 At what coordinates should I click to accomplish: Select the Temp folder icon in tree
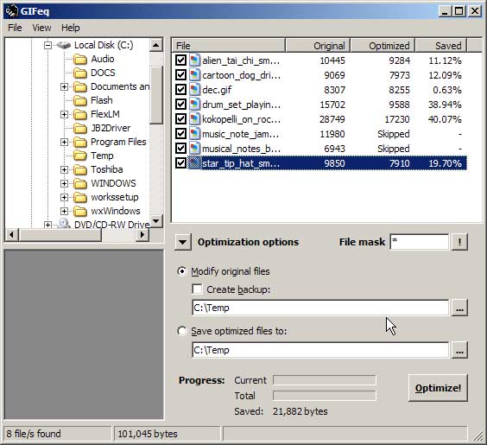pyautogui.click(x=80, y=156)
